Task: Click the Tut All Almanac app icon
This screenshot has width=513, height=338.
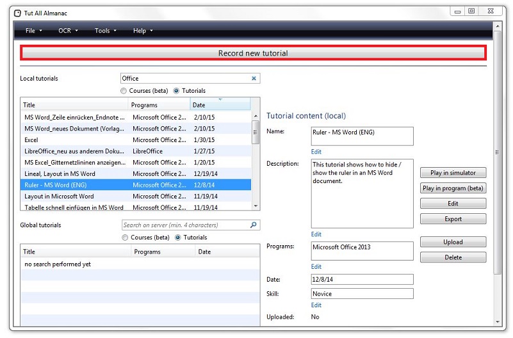Action: [17, 12]
